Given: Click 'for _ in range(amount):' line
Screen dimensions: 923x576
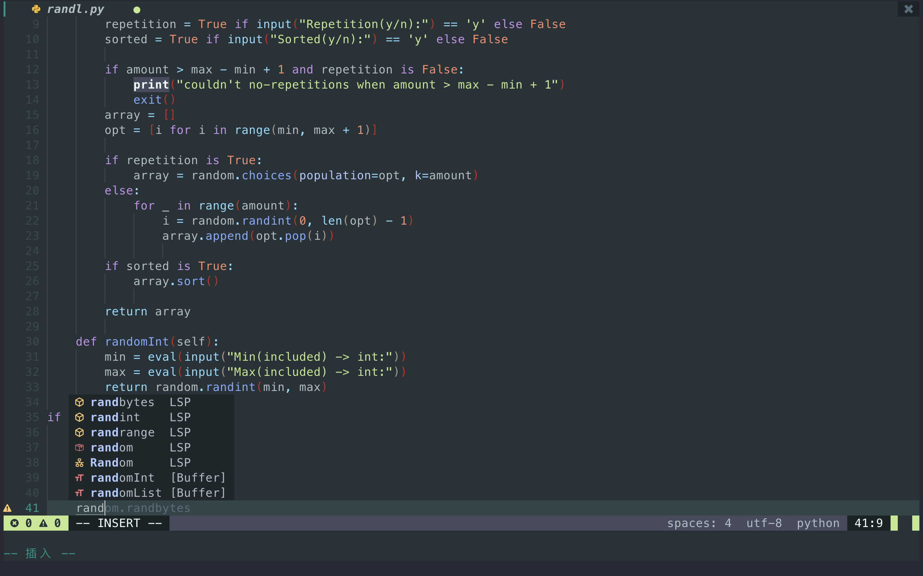Looking at the screenshot, I should (x=216, y=206).
